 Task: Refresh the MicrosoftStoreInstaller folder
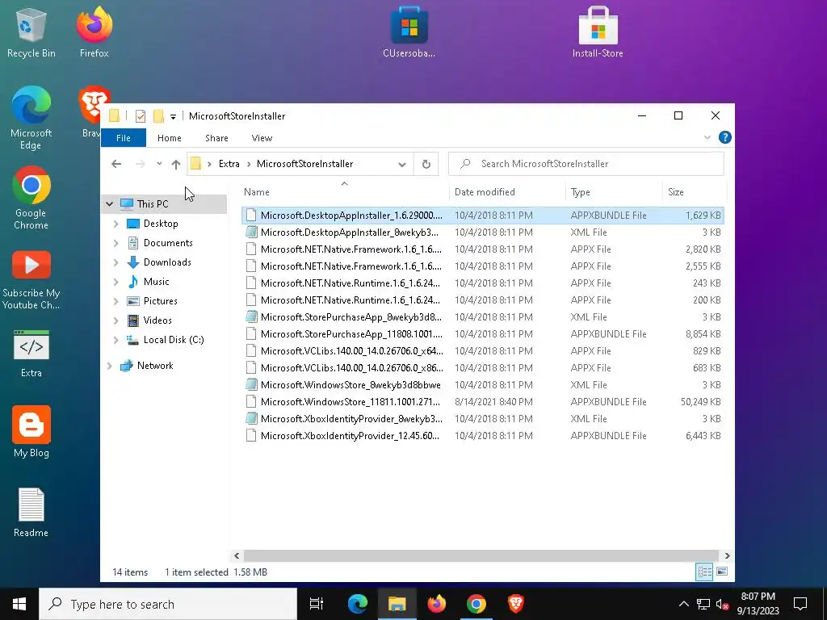click(426, 164)
